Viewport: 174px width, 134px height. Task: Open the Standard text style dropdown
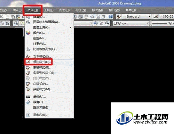click(x=137, y=17)
